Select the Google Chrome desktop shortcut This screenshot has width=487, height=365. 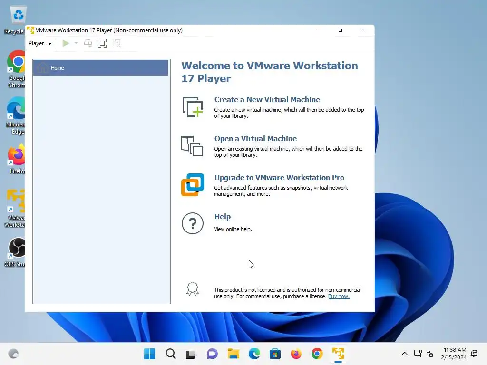coord(15,69)
